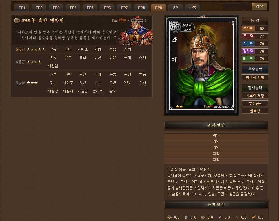Select general 강유 from 5등급 list

[53, 49]
